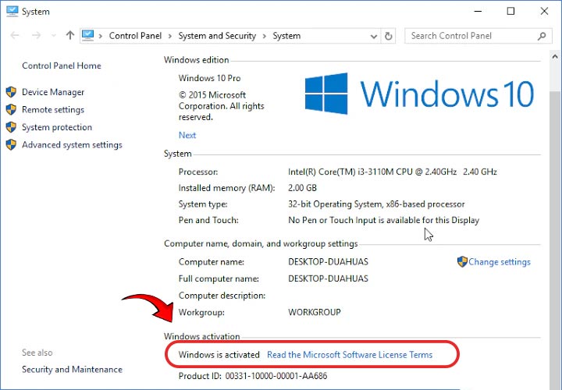Click shield icon beside Advanced system settings

[11, 144]
